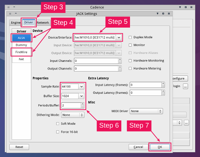Screen dimensions: 200x157
Task: Close the JACK Settings window
Action: (x=169, y=14)
